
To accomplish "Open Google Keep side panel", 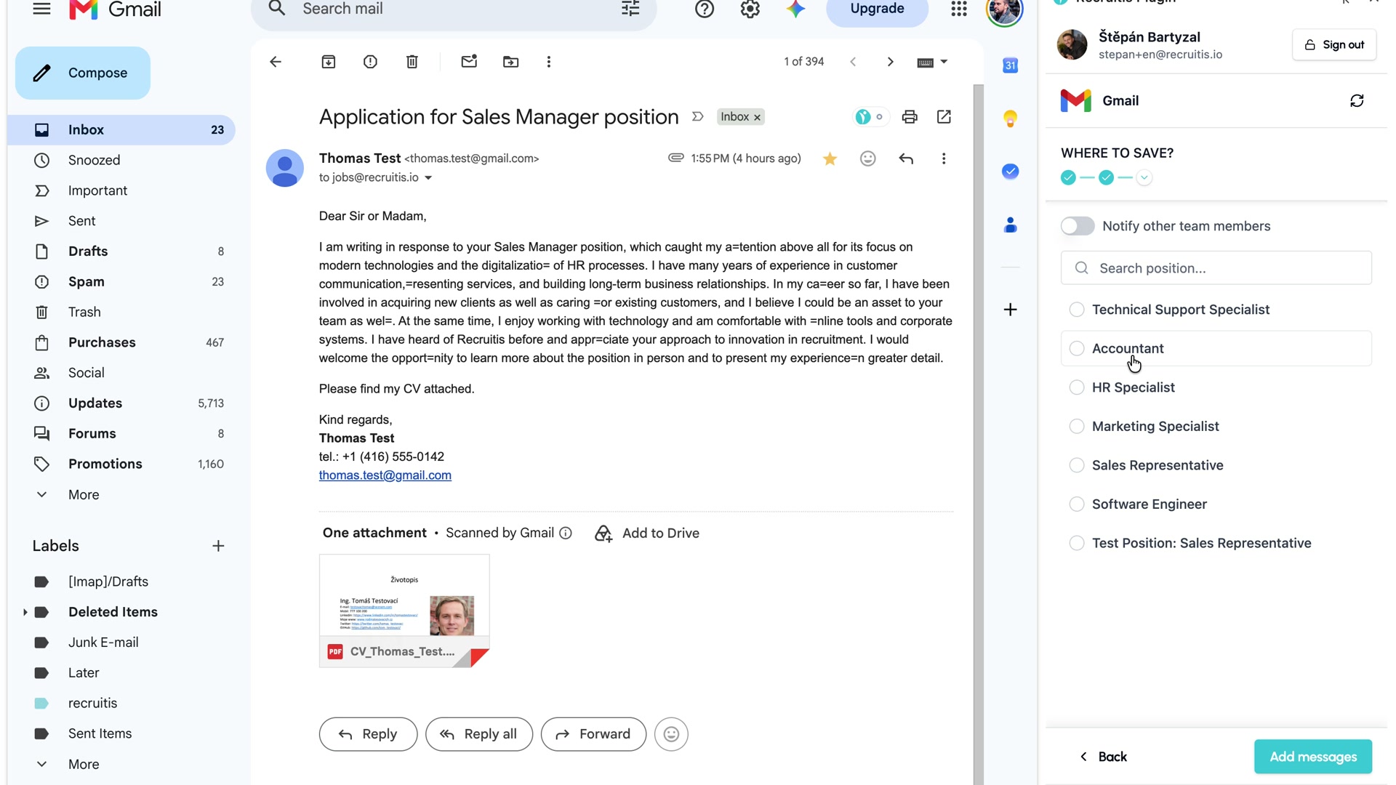I will point(1010,118).
